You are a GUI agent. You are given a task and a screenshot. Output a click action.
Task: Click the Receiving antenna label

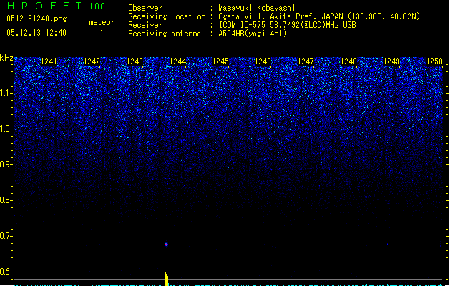[165, 34]
